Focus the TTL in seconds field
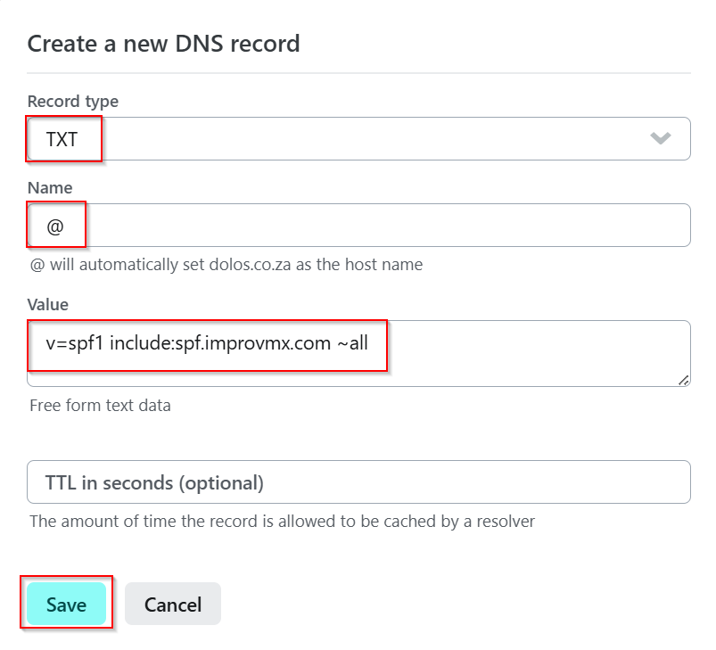The height and width of the screenshot is (650, 716). point(358,482)
